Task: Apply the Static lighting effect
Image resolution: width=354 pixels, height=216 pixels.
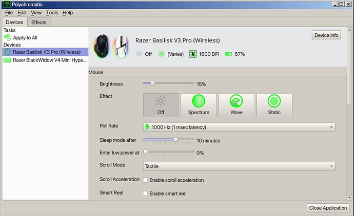Action: tap(274, 105)
